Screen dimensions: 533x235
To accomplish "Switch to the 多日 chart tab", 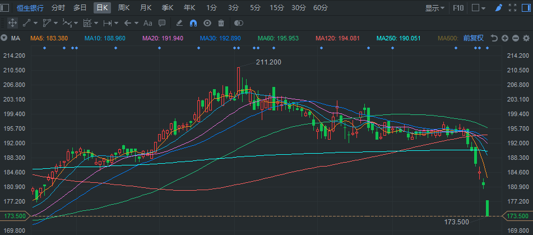I will pos(80,7).
